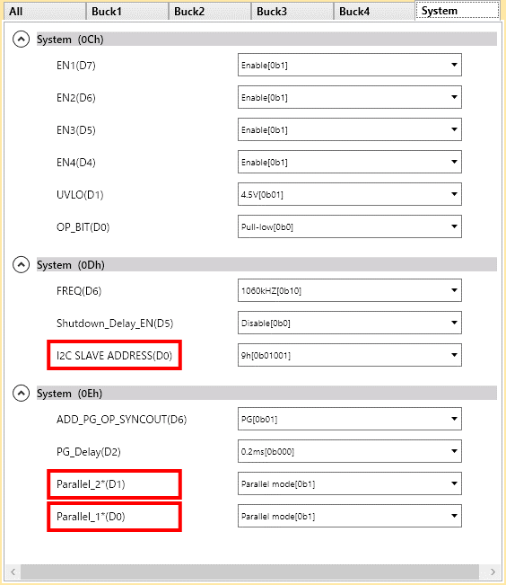Open the Parallel_2*(D1) mode dropdown
This screenshot has width=506, height=585.
click(x=350, y=483)
